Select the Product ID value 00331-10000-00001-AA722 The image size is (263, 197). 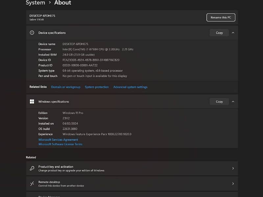(x=80, y=65)
